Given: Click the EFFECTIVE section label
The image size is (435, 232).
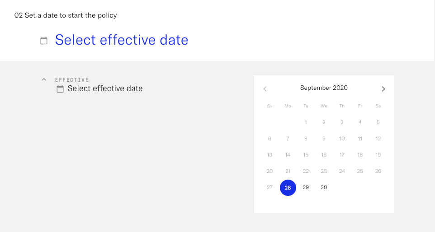Looking at the screenshot, I should pyautogui.click(x=72, y=80).
